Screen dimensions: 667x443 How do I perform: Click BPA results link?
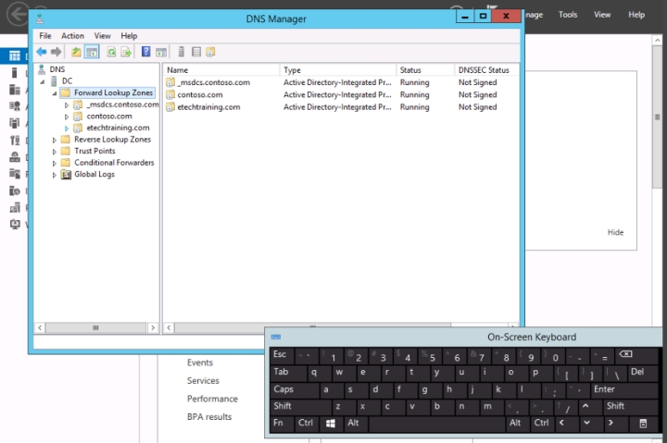[209, 417]
